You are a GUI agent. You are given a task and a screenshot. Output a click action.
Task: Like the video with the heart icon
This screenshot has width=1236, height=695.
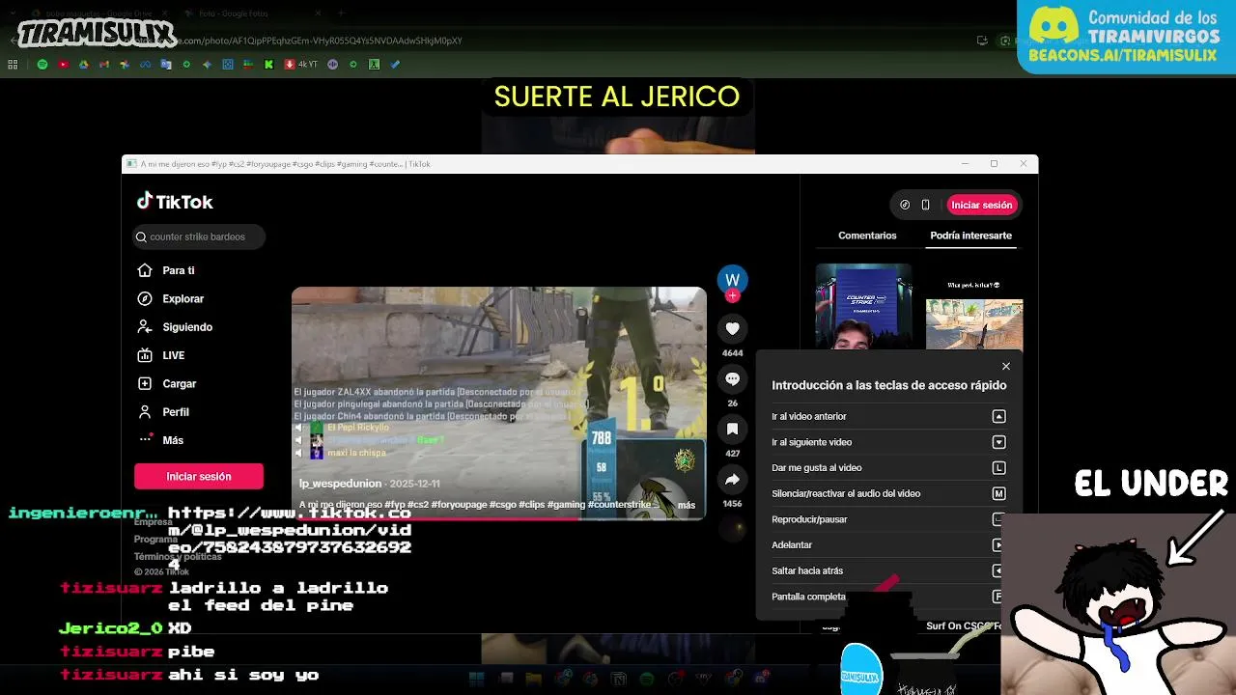click(x=732, y=329)
